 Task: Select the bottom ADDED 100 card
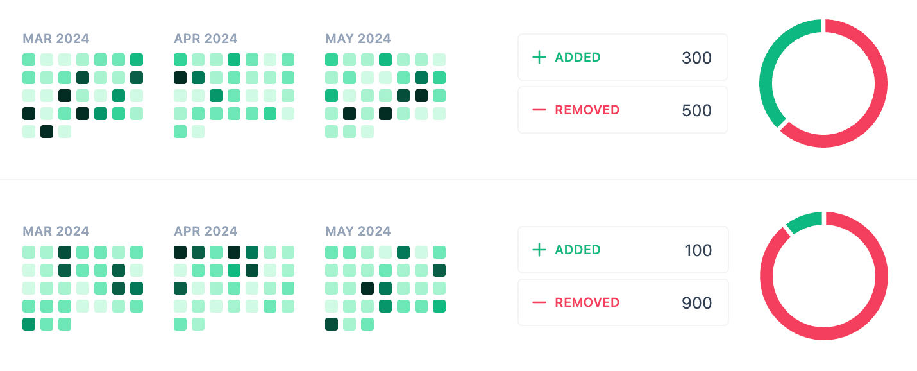(x=623, y=250)
